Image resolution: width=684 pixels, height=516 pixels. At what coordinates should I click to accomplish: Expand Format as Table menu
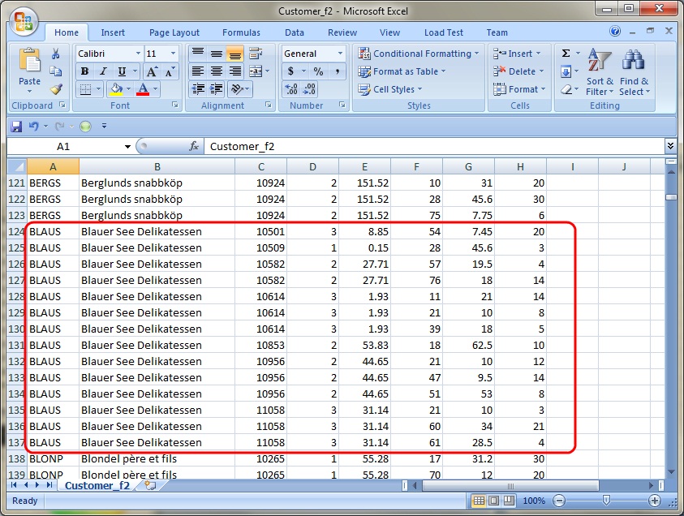(402, 71)
